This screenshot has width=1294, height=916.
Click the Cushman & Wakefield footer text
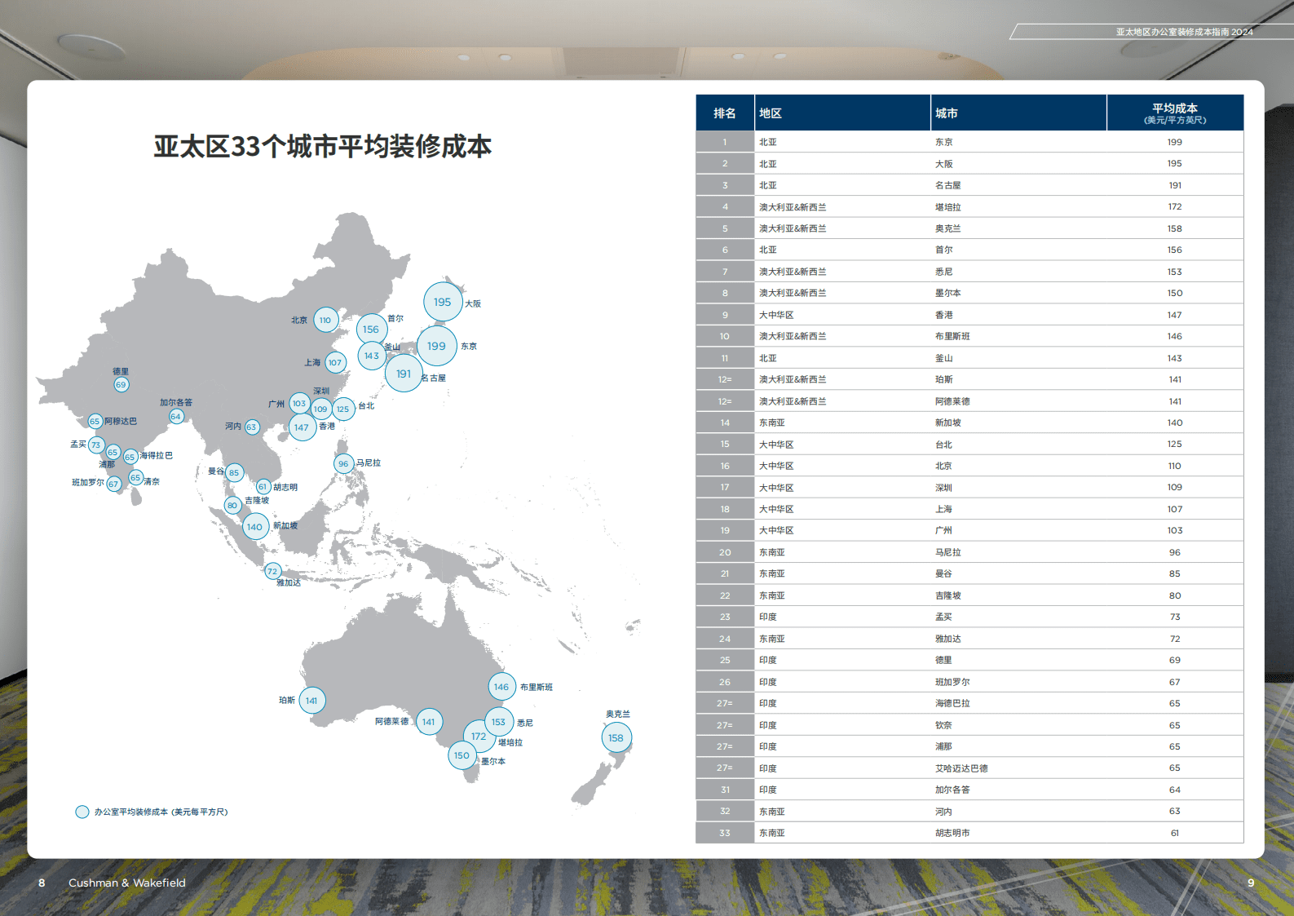(127, 883)
